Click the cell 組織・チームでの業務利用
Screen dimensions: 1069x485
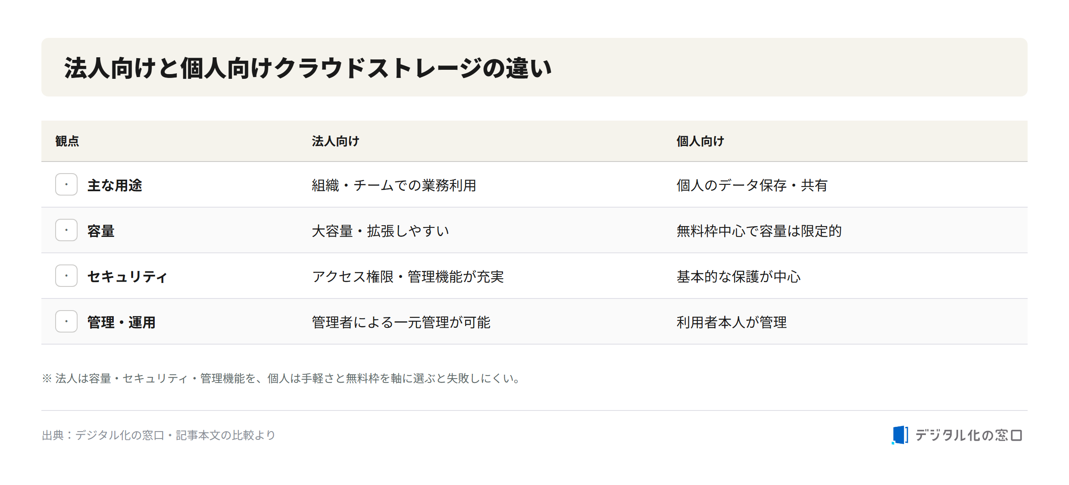click(x=394, y=185)
